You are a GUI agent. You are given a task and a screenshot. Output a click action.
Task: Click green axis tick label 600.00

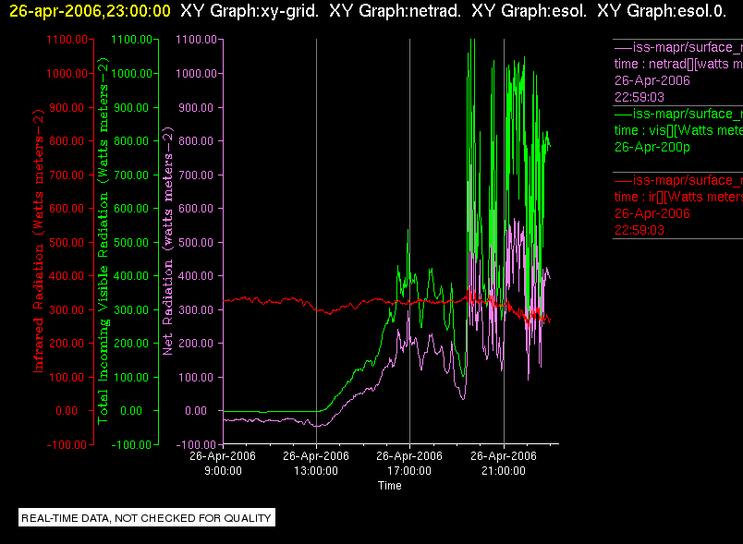click(x=132, y=209)
